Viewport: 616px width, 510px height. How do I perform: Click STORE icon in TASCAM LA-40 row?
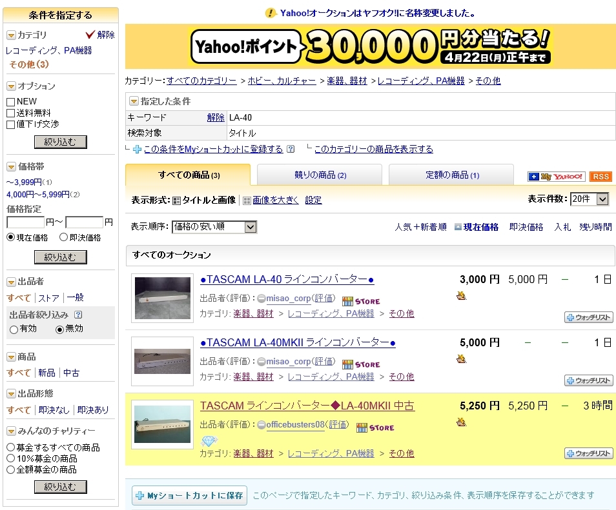tap(361, 301)
